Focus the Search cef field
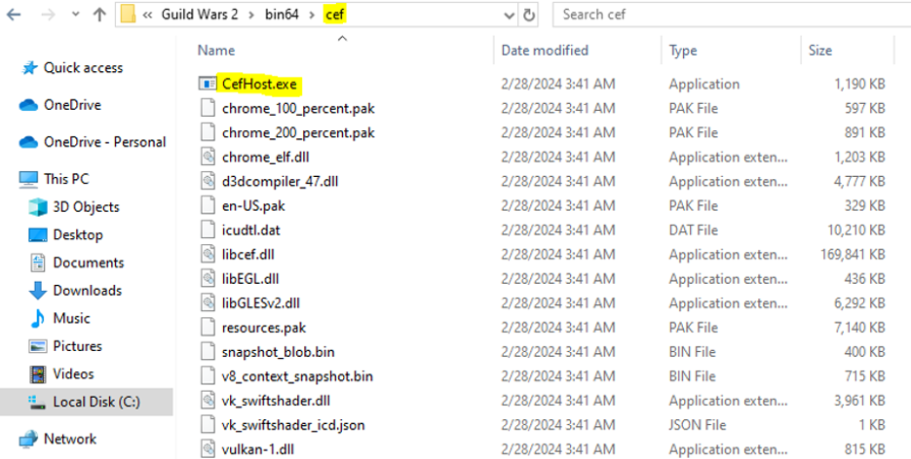This screenshot has width=911, height=459. [732, 15]
